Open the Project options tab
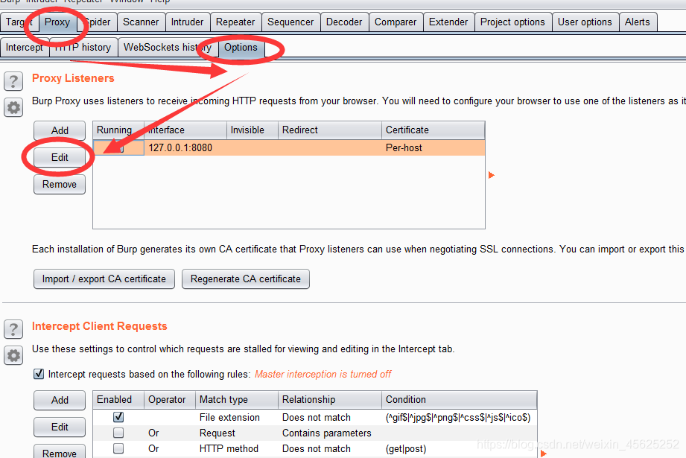 pyautogui.click(x=512, y=22)
